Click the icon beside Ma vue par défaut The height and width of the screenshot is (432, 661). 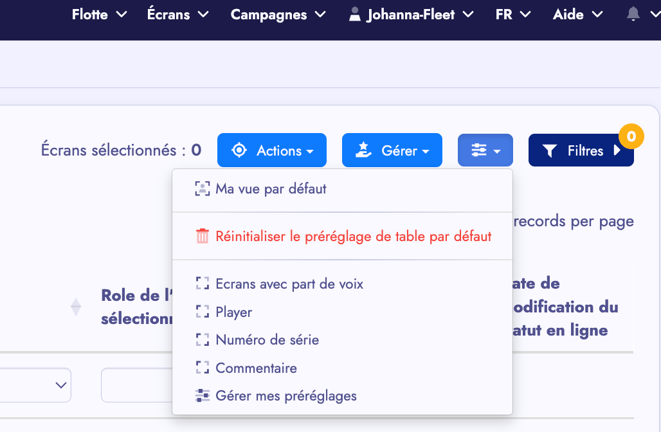click(203, 189)
